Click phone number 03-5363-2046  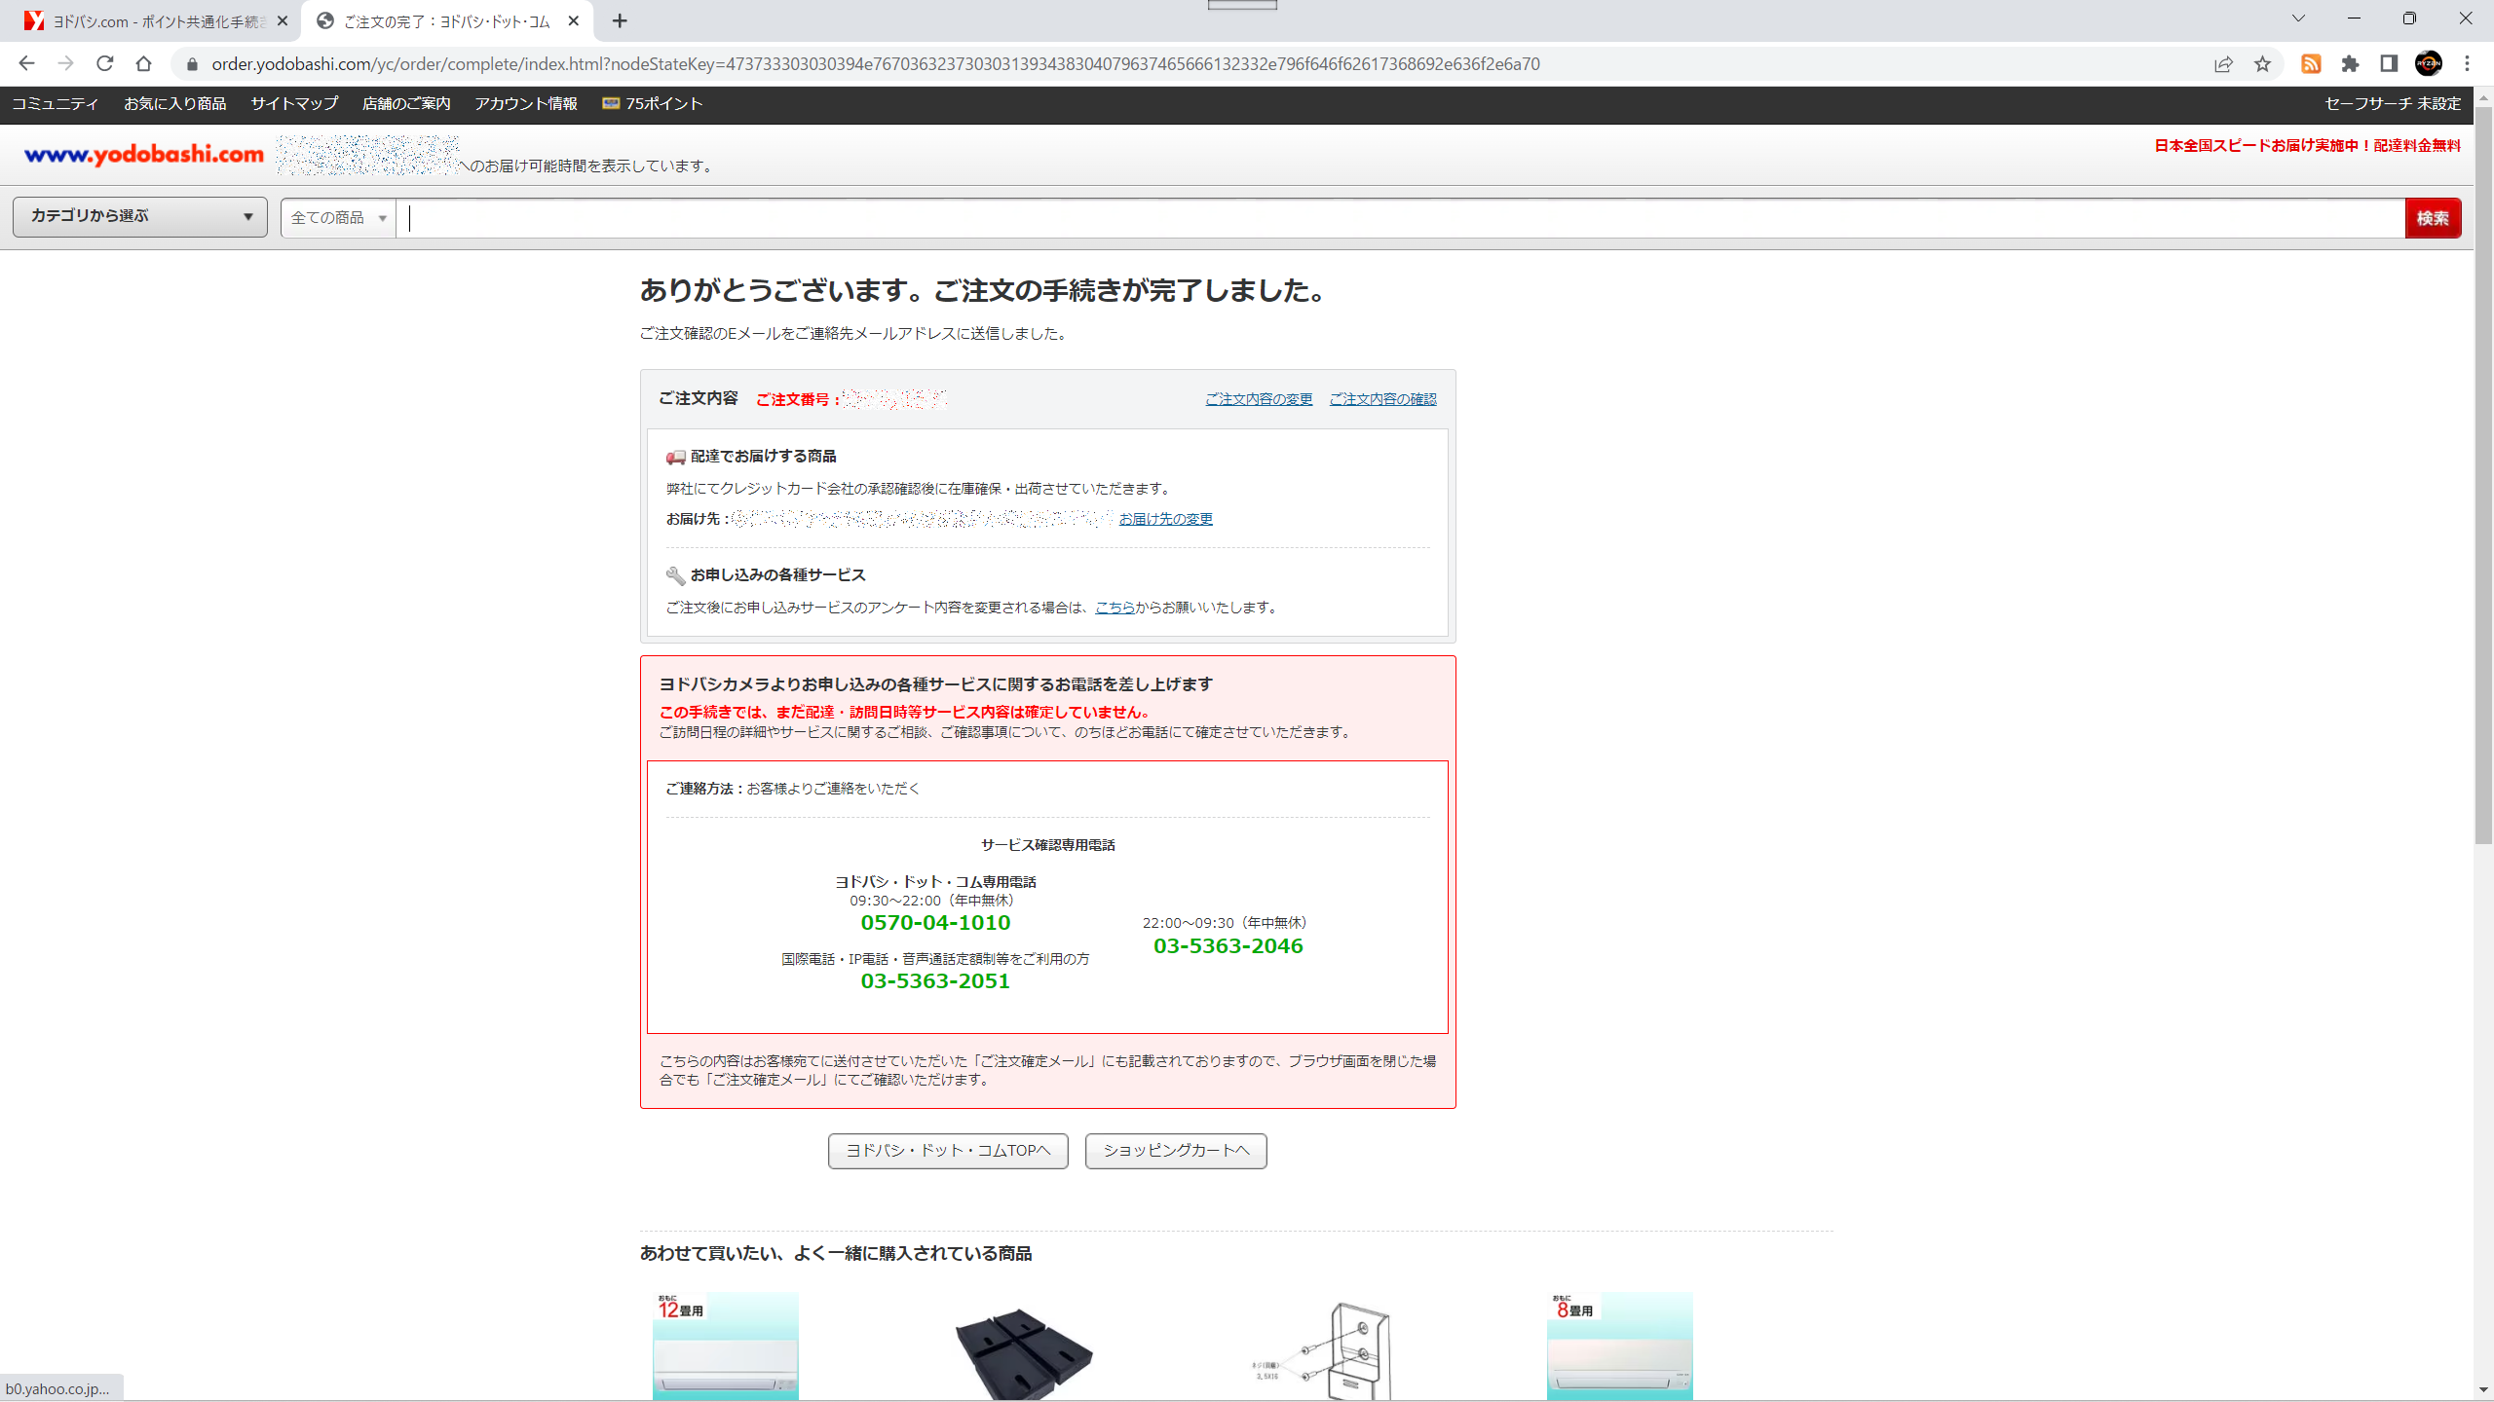[x=1228, y=945]
